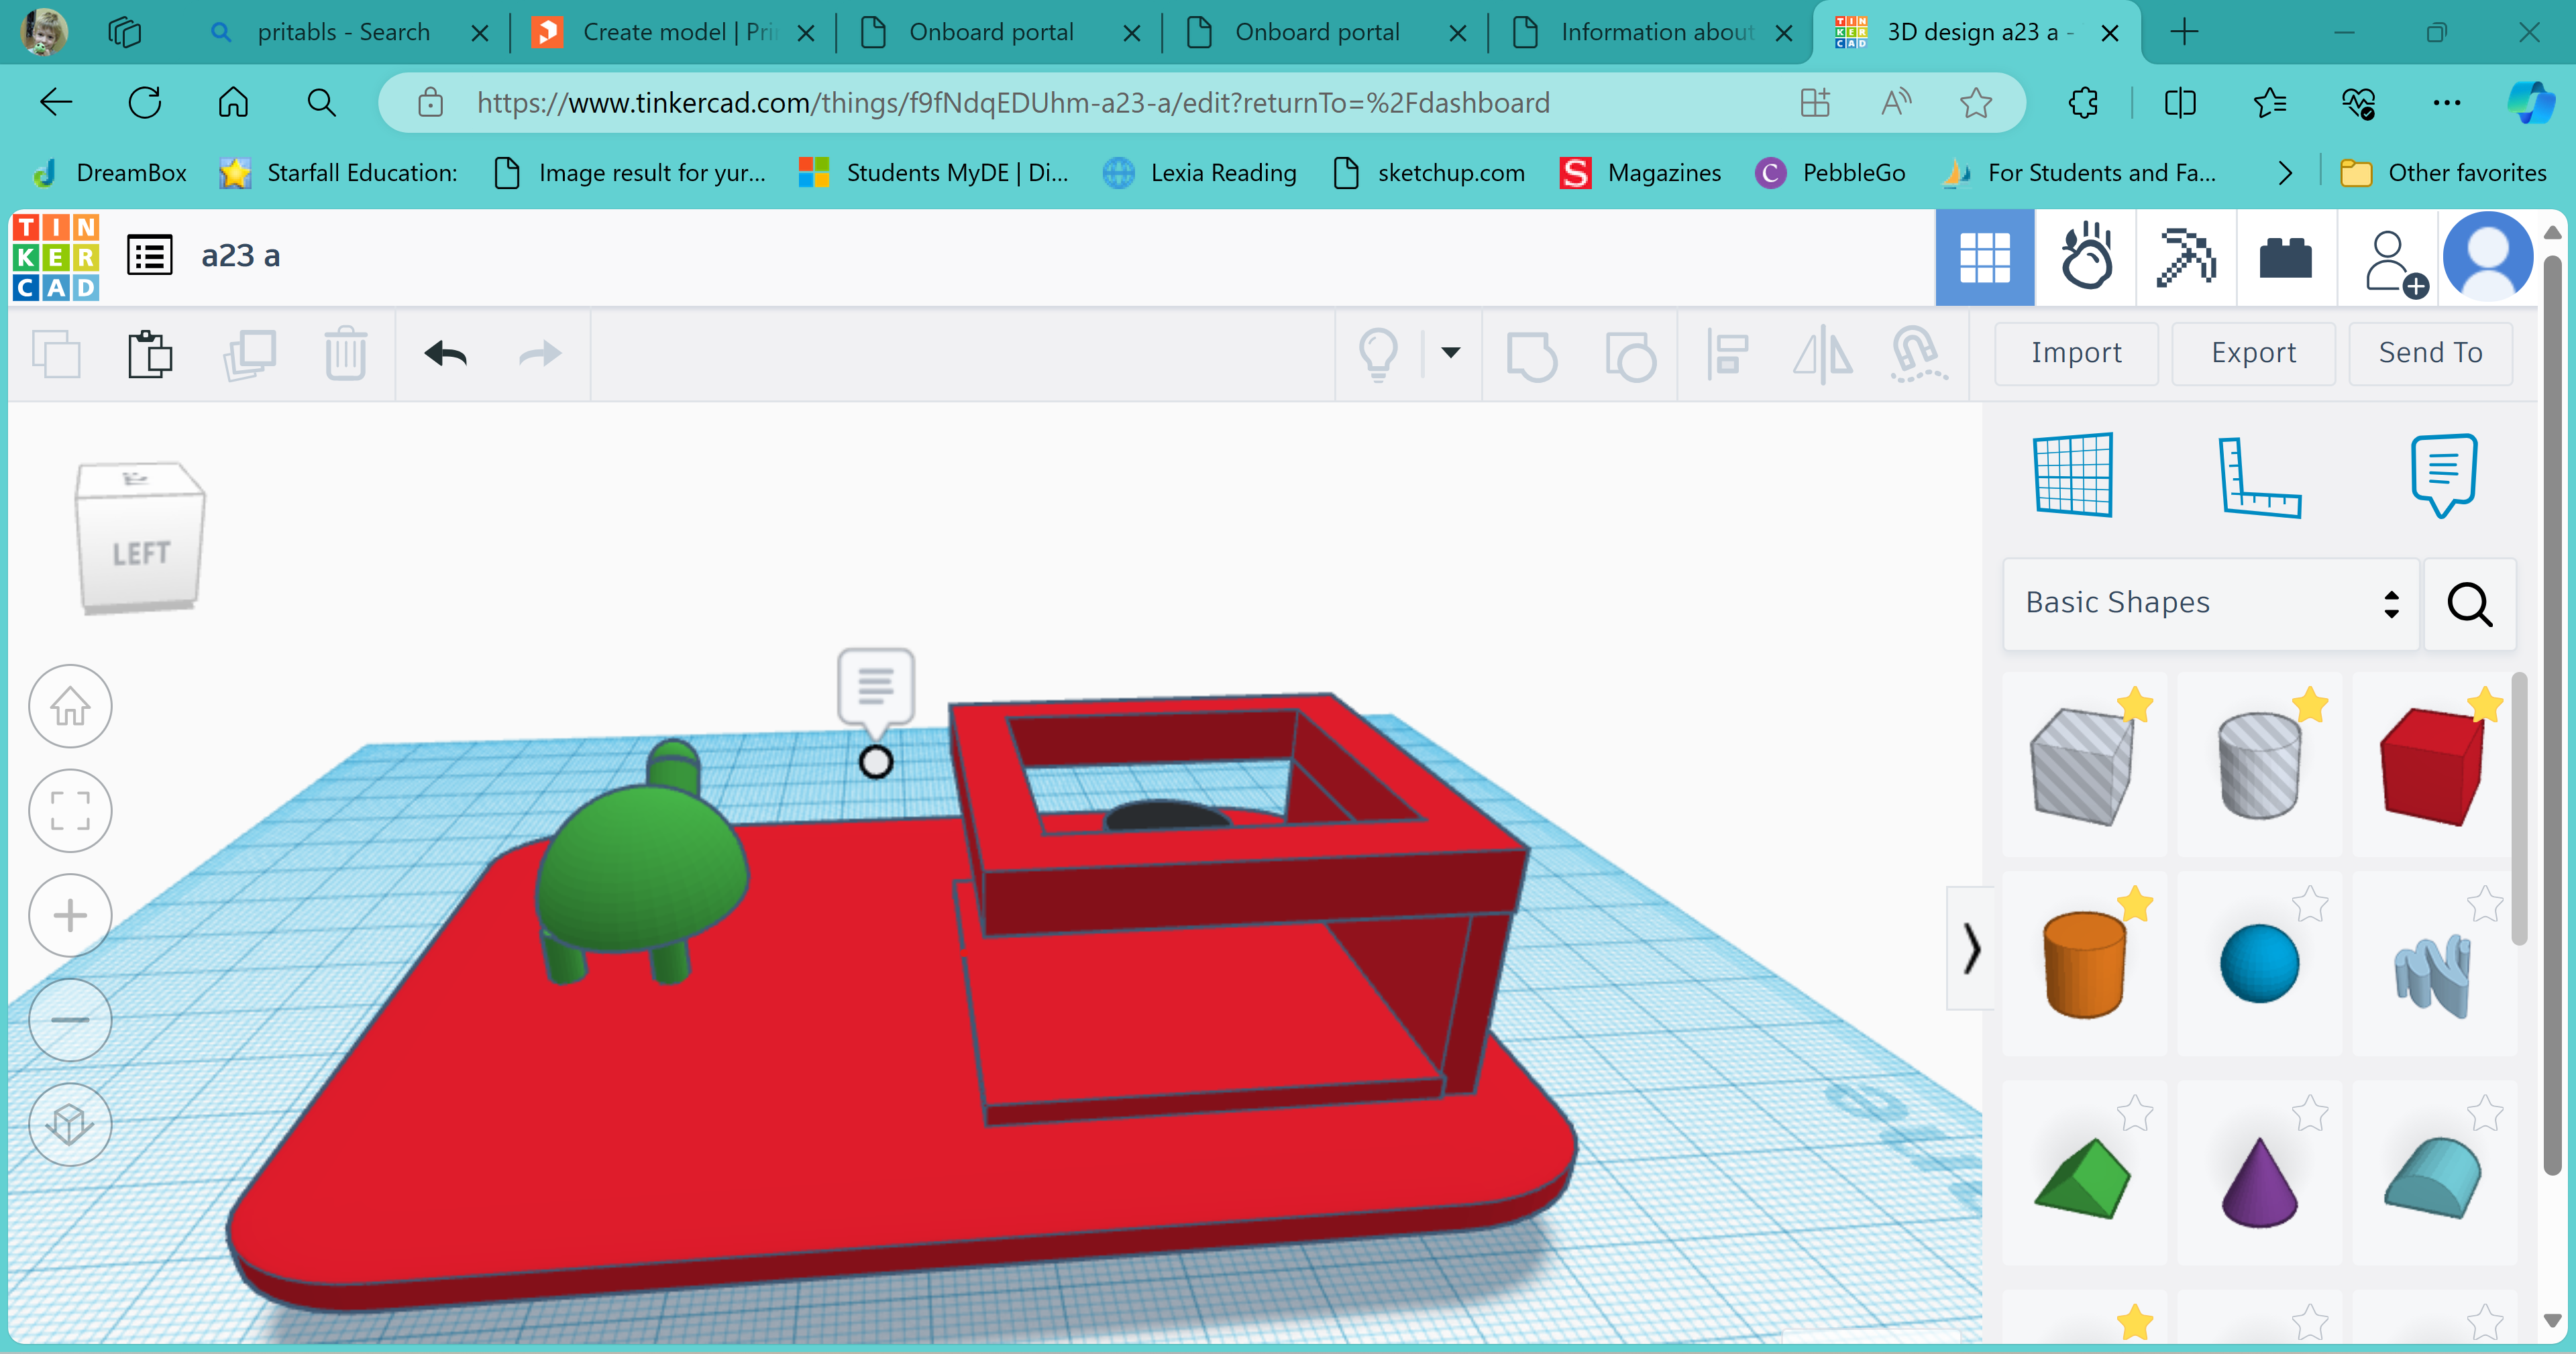Add the teal Round Roof shape
Image resolution: width=2576 pixels, height=1354 pixels.
(2433, 1177)
